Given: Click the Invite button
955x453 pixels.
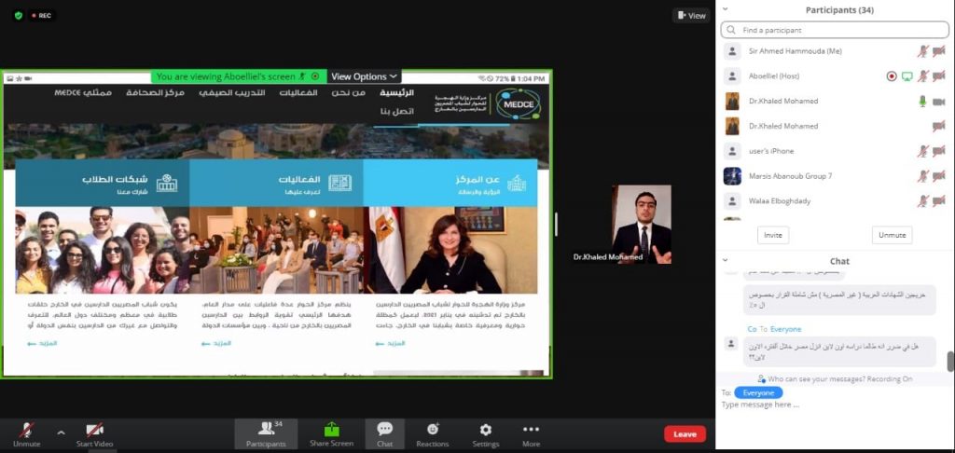Looking at the screenshot, I should [772, 235].
